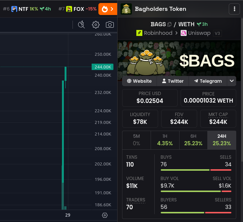This screenshot has height=222, width=243.
Task: Click the buys versus sells ratio bar
Action: coord(196,170)
